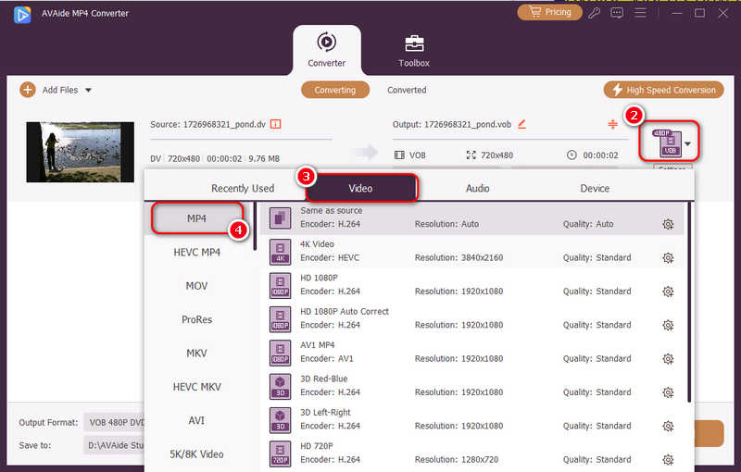Open settings gear for AV1 MP4
The width and height of the screenshot is (741, 472).
[668, 359]
